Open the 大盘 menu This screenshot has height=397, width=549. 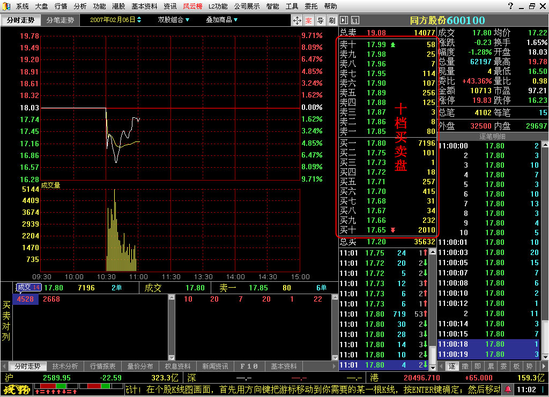[42, 6]
